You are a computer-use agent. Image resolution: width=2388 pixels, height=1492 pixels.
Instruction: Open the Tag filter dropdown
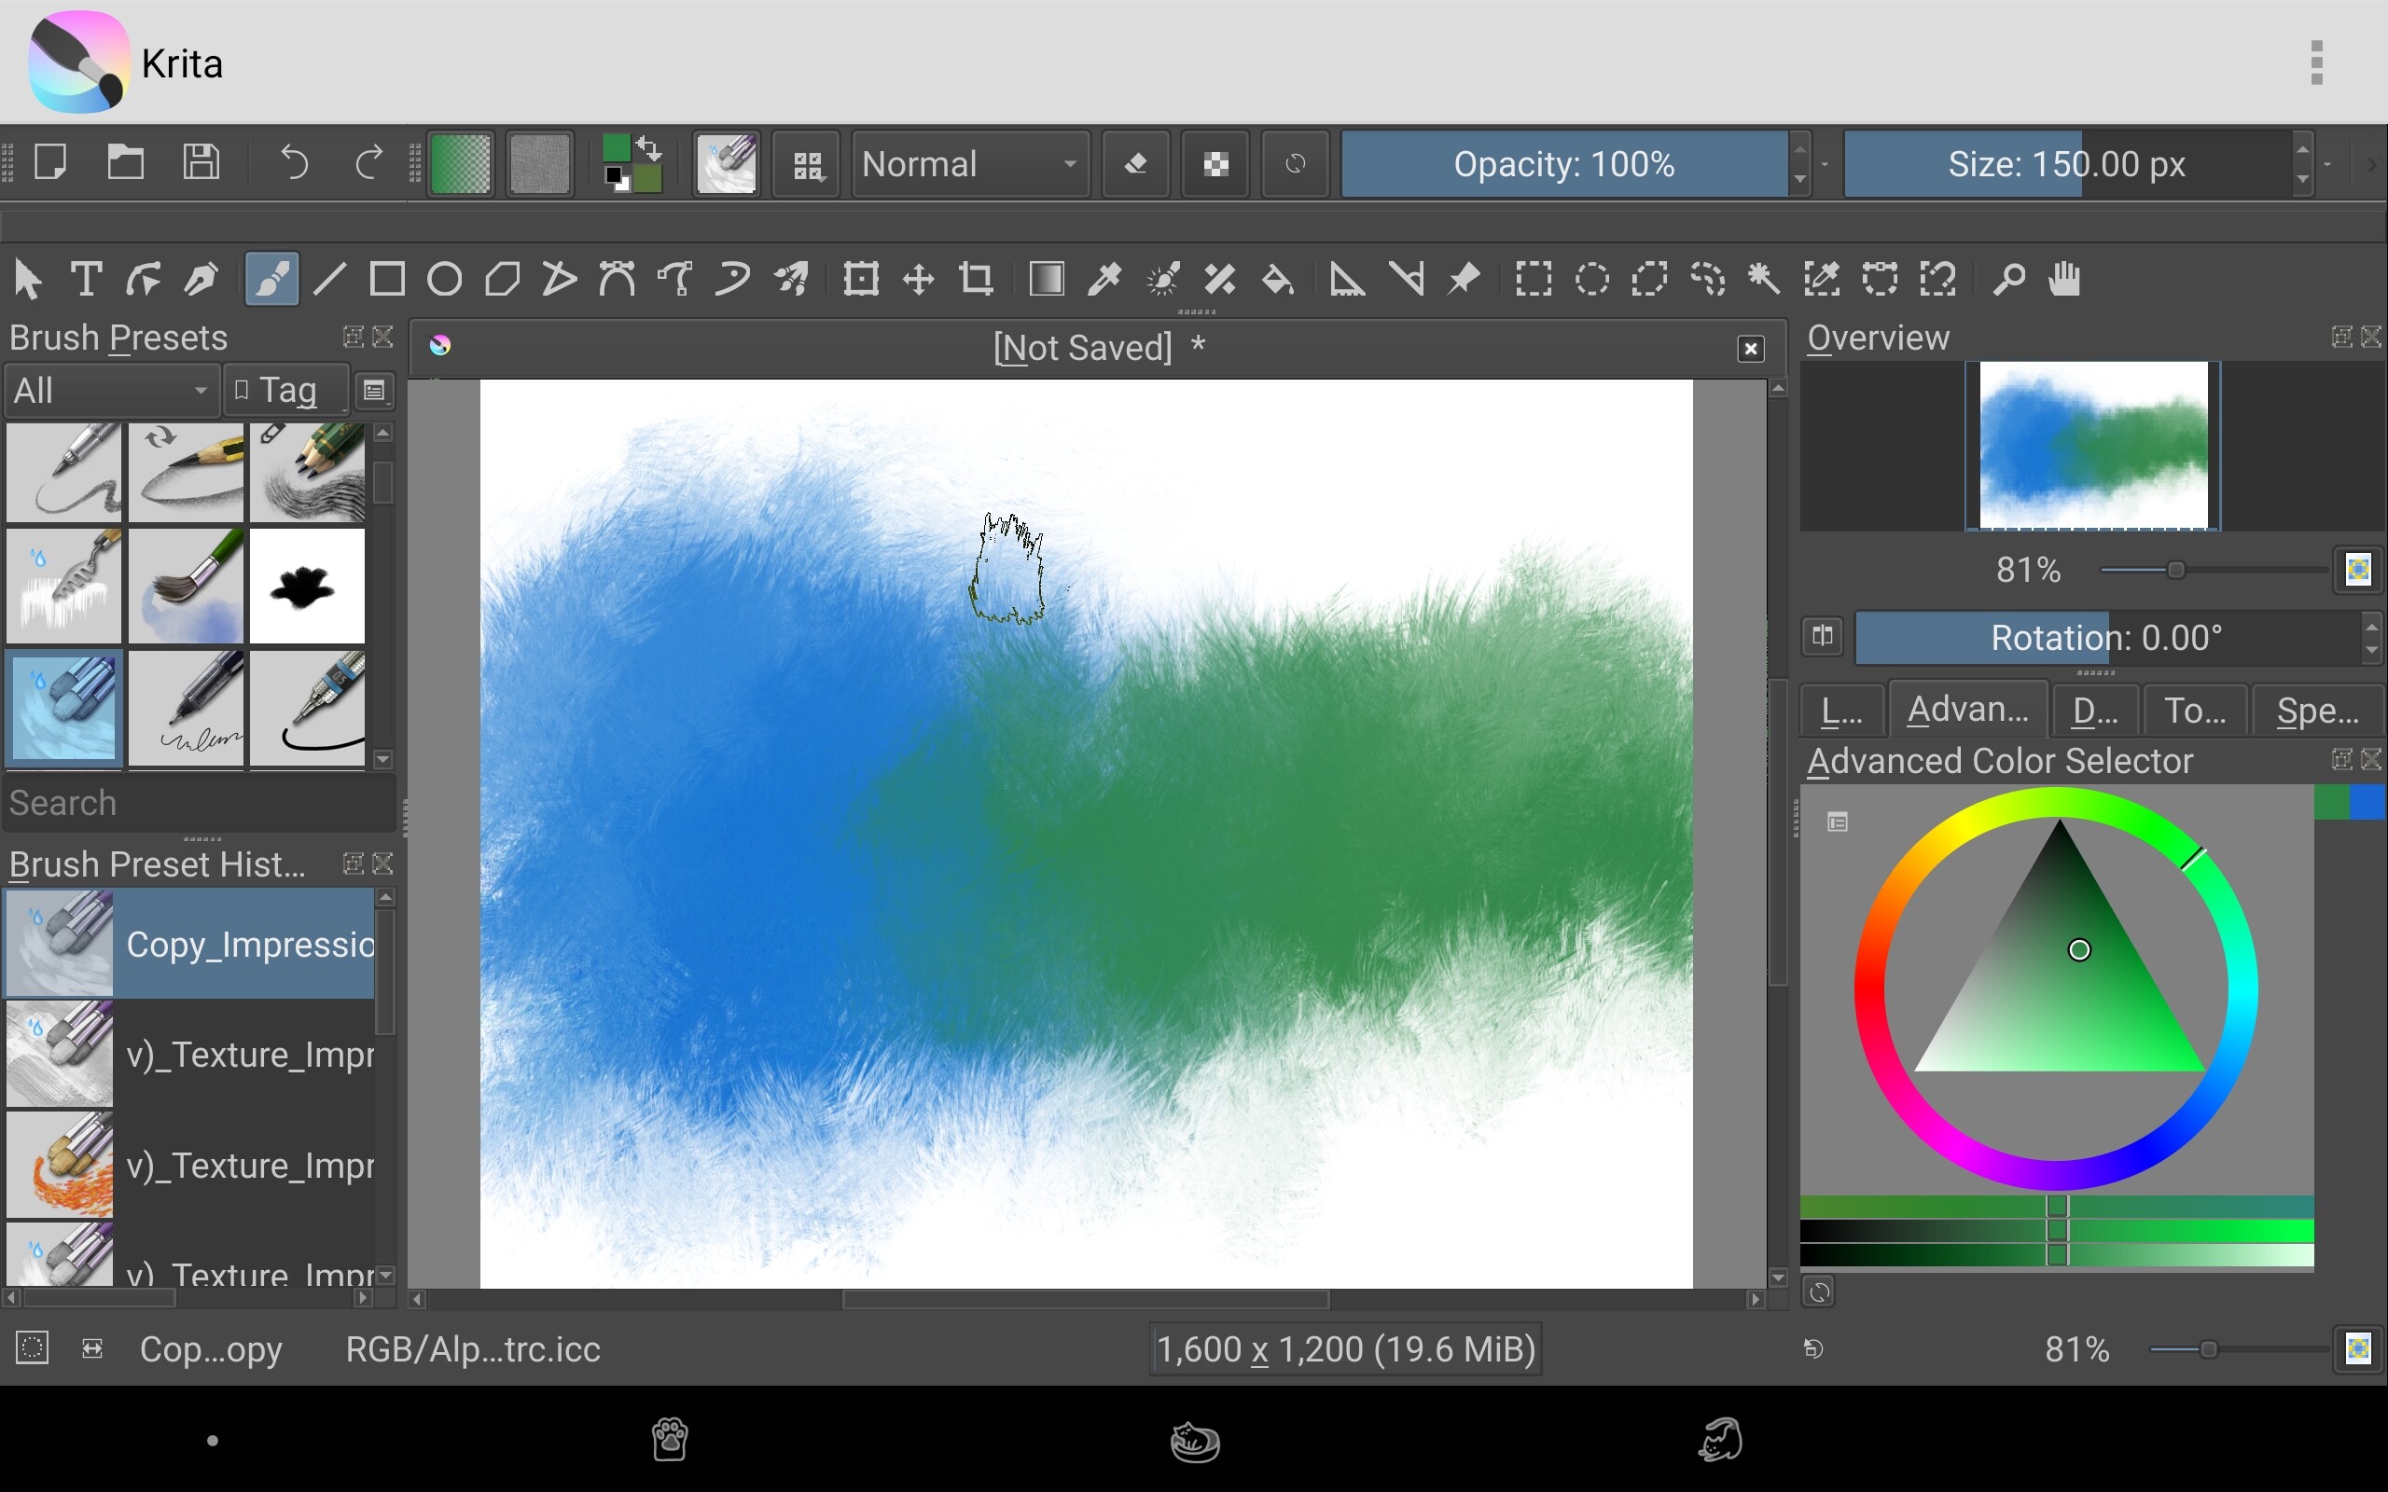click(286, 391)
